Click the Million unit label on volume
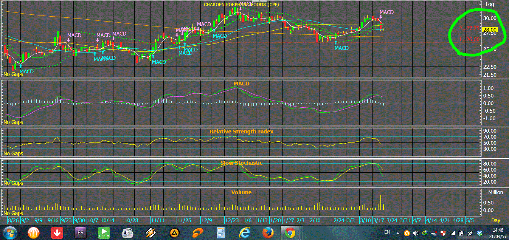Viewport: 509px width, 240px height. pyautogui.click(x=495, y=192)
